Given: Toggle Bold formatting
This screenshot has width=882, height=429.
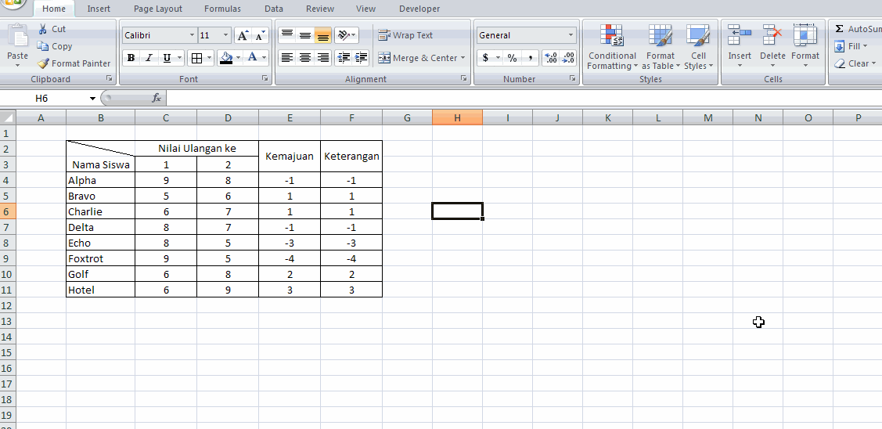Looking at the screenshot, I should (x=131, y=57).
